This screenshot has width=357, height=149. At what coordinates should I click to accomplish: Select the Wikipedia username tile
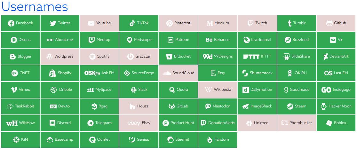tap(218, 90)
